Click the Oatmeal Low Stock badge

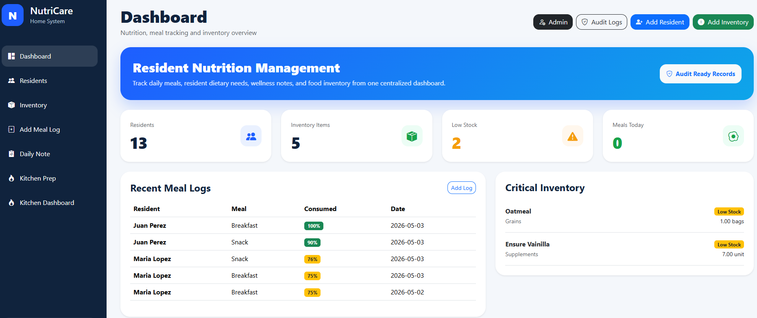pos(729,211)
